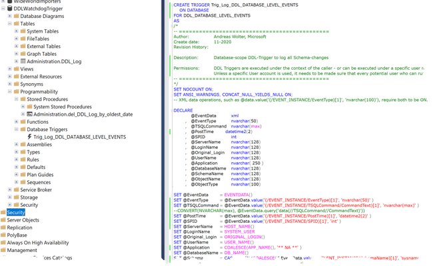Expand the Plan Guides folder
Viewport: 433px width, 266px height.
[x=16, y=174]
